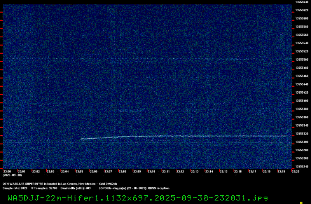This screenshot has width=311, height=204.
Task: Click the 23:12 time label
Action: [180, 171]
